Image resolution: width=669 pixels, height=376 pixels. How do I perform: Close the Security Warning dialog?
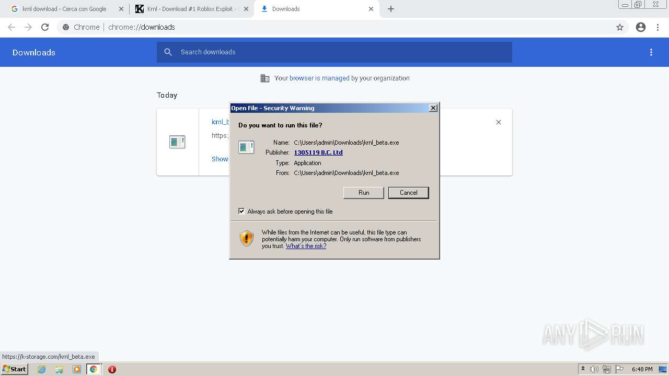click(x=433, y=108)
